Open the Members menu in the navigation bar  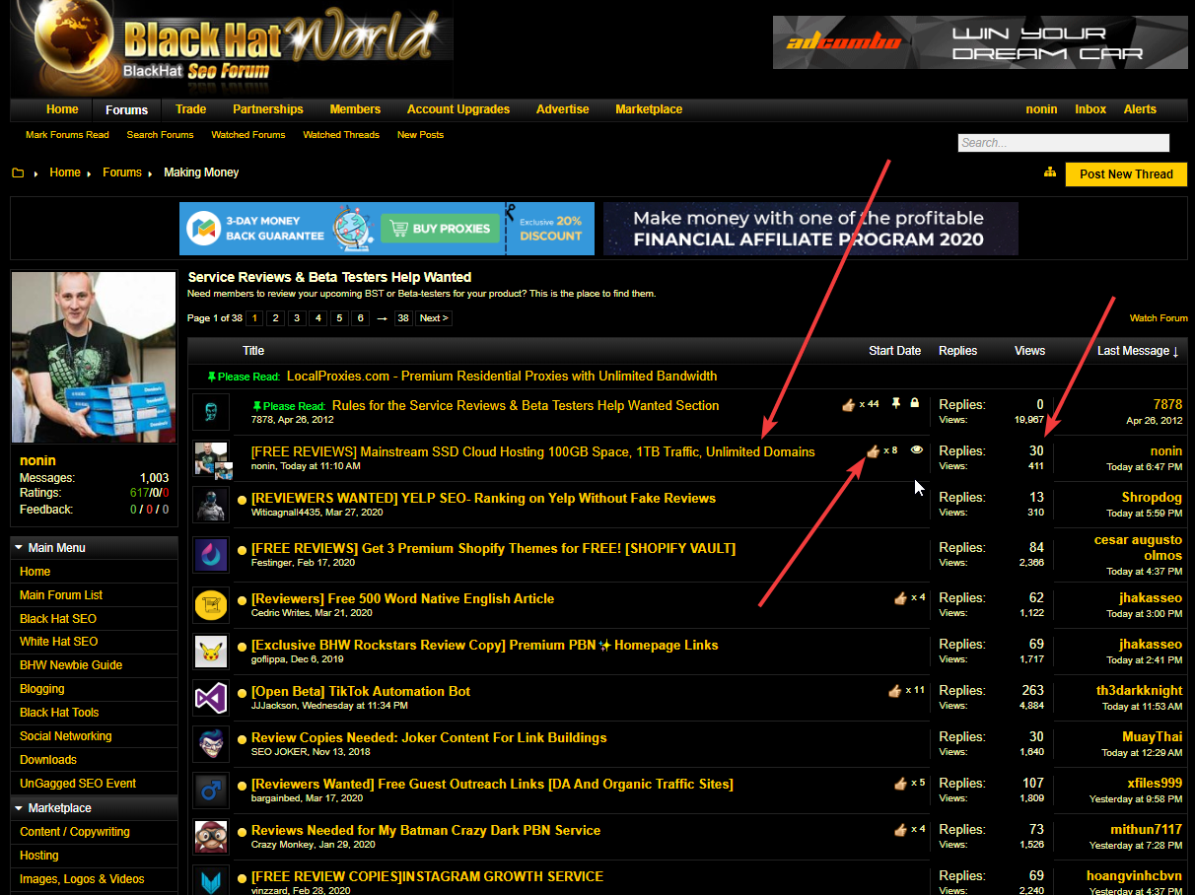point(355,109)
